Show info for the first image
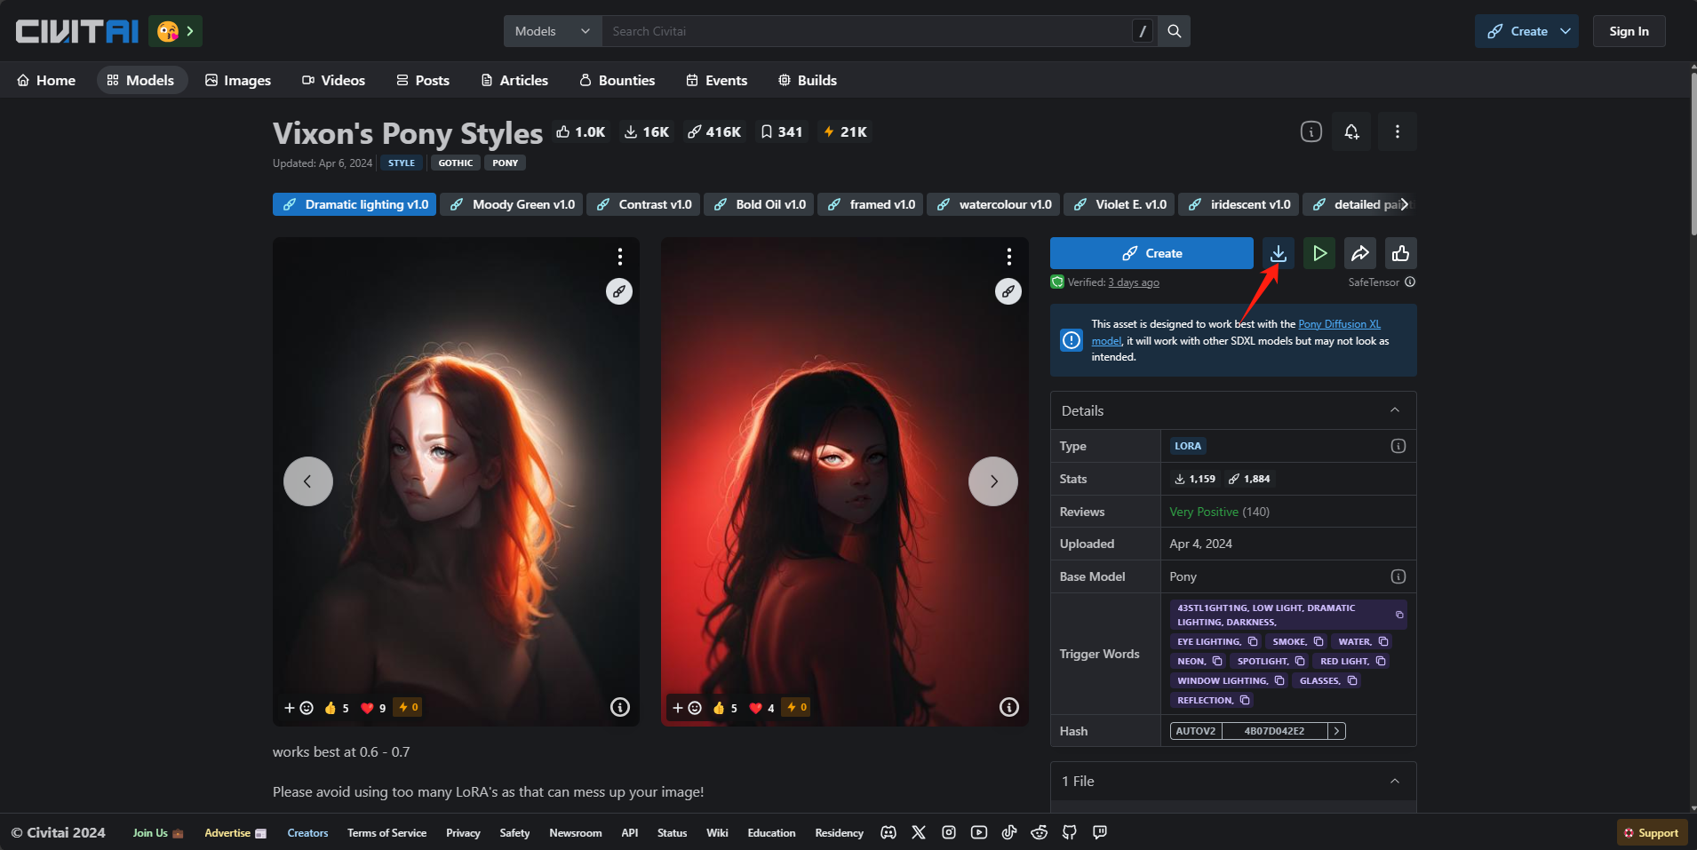Viewport: 1697px width, 850px height. (620, 707)
